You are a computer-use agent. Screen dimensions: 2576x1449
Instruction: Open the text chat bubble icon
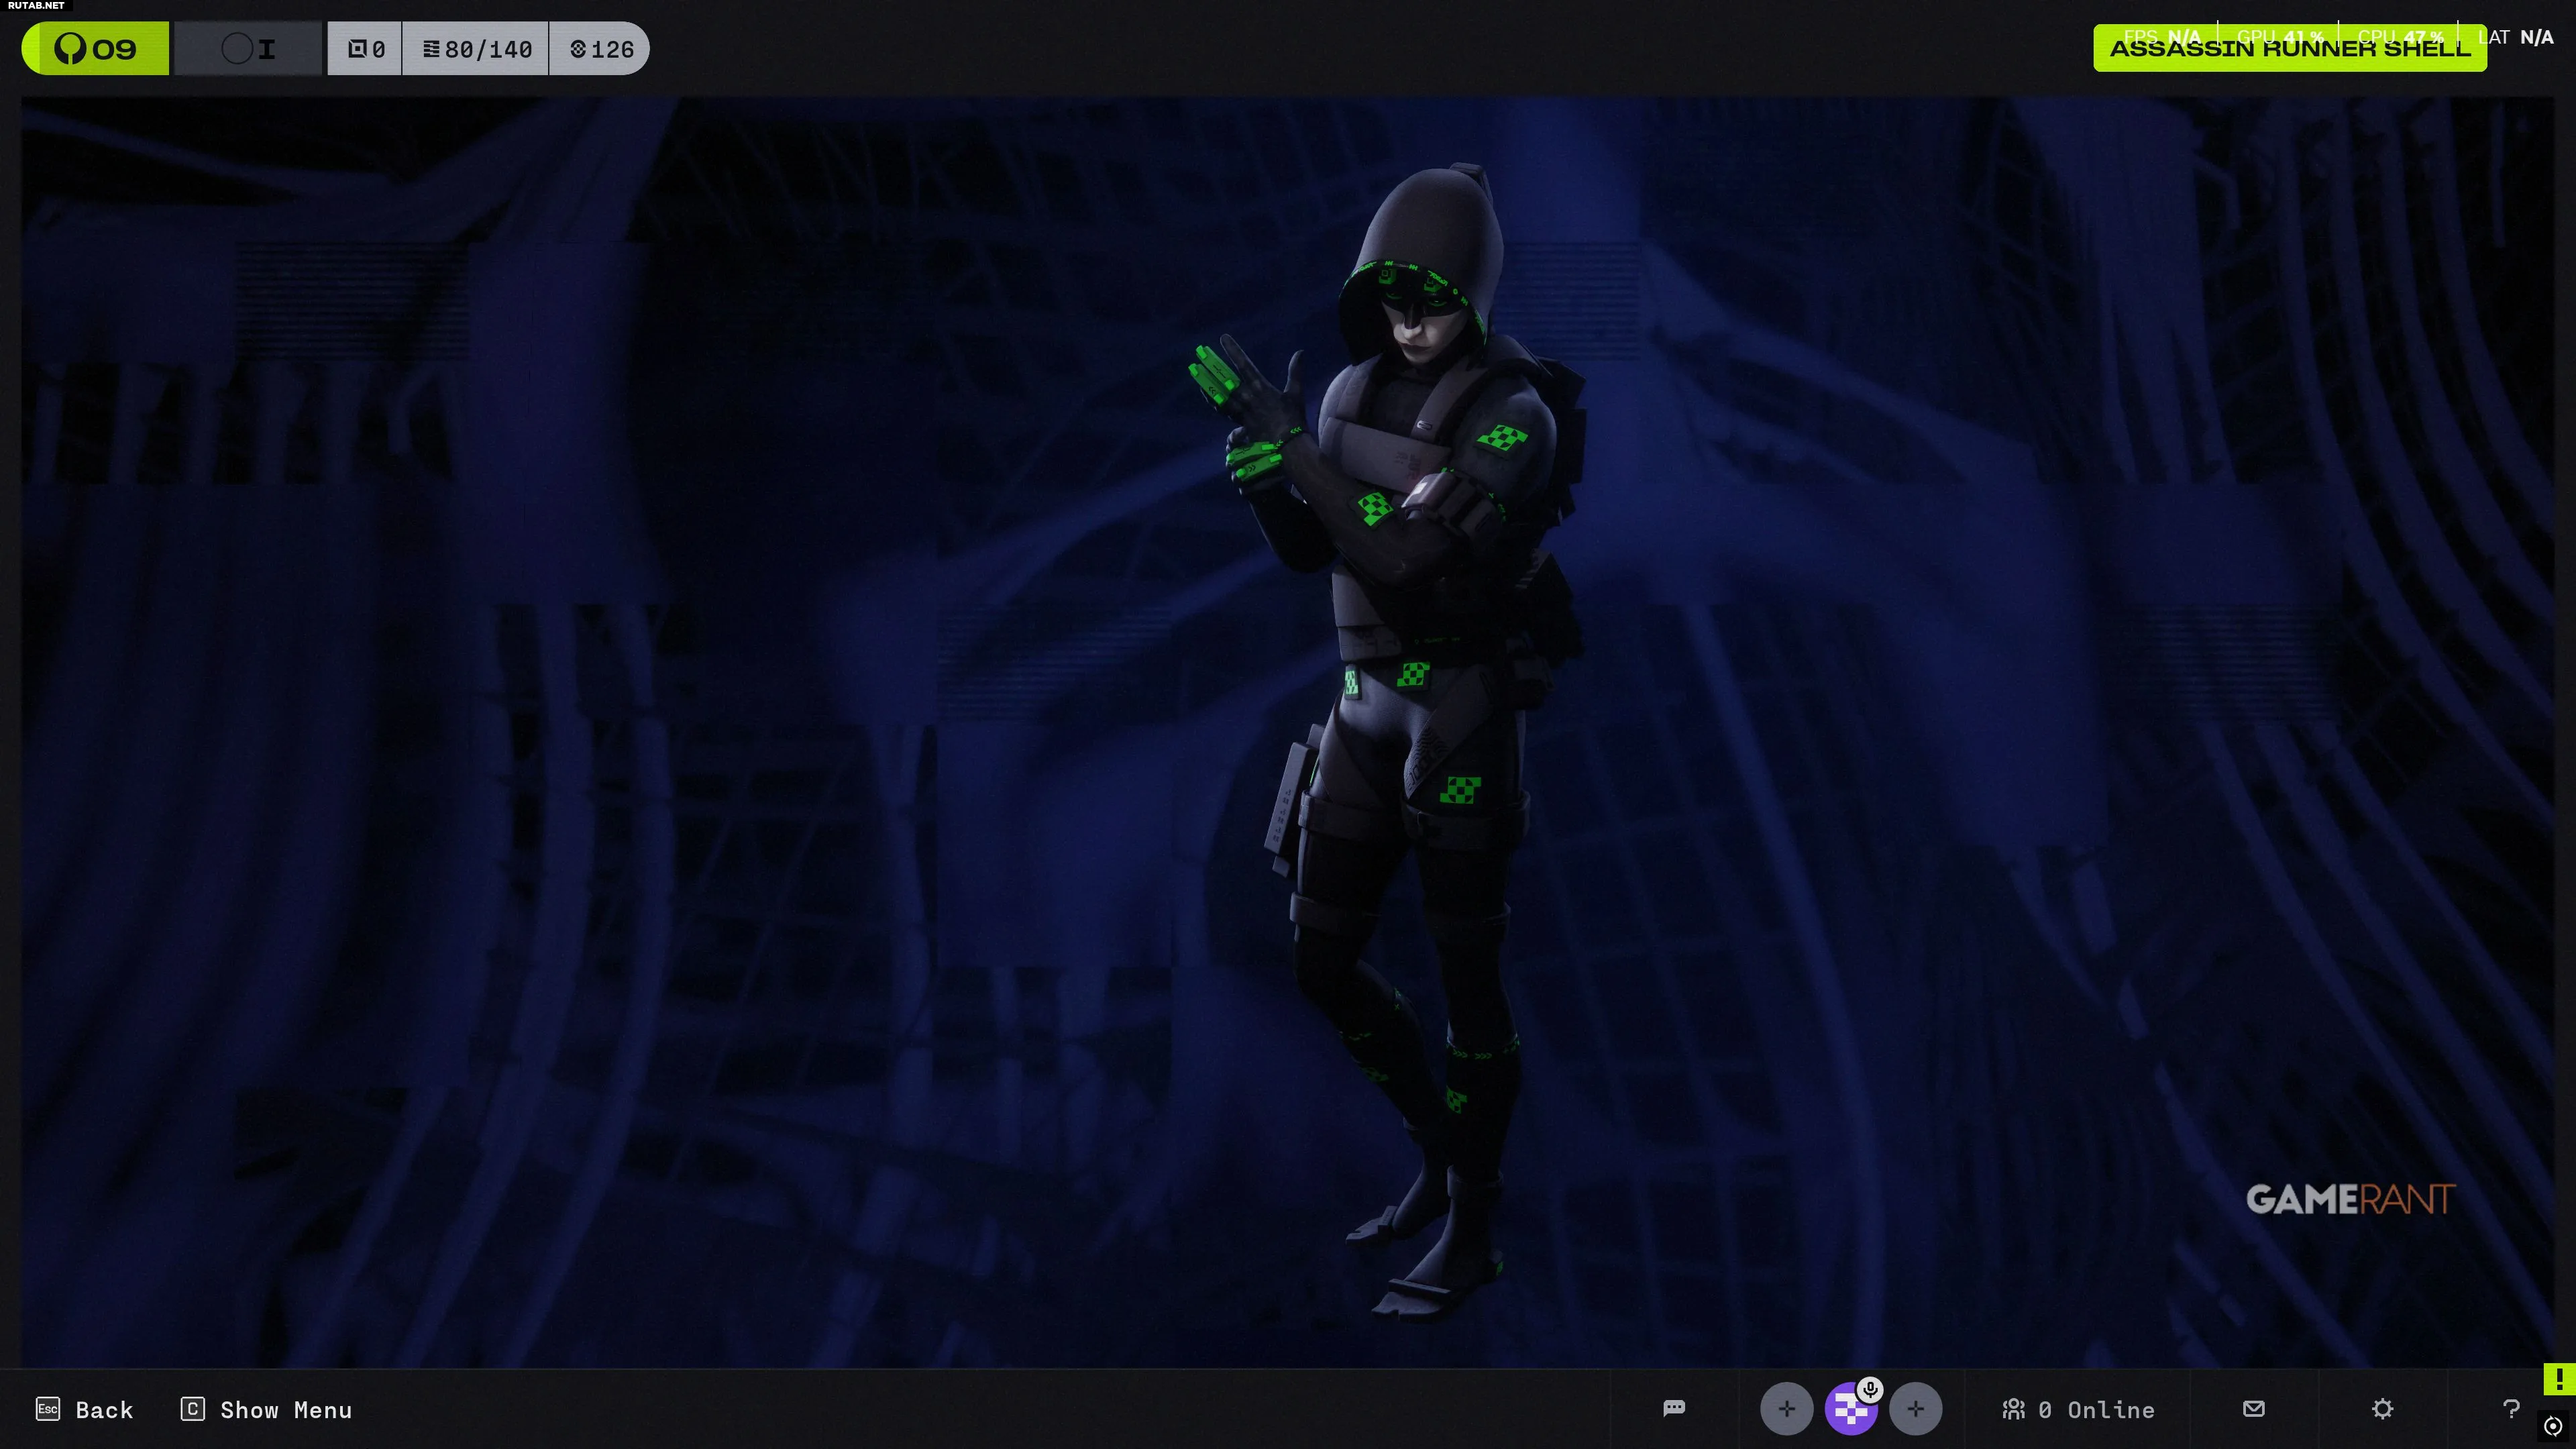[x=1674, y=1409]
